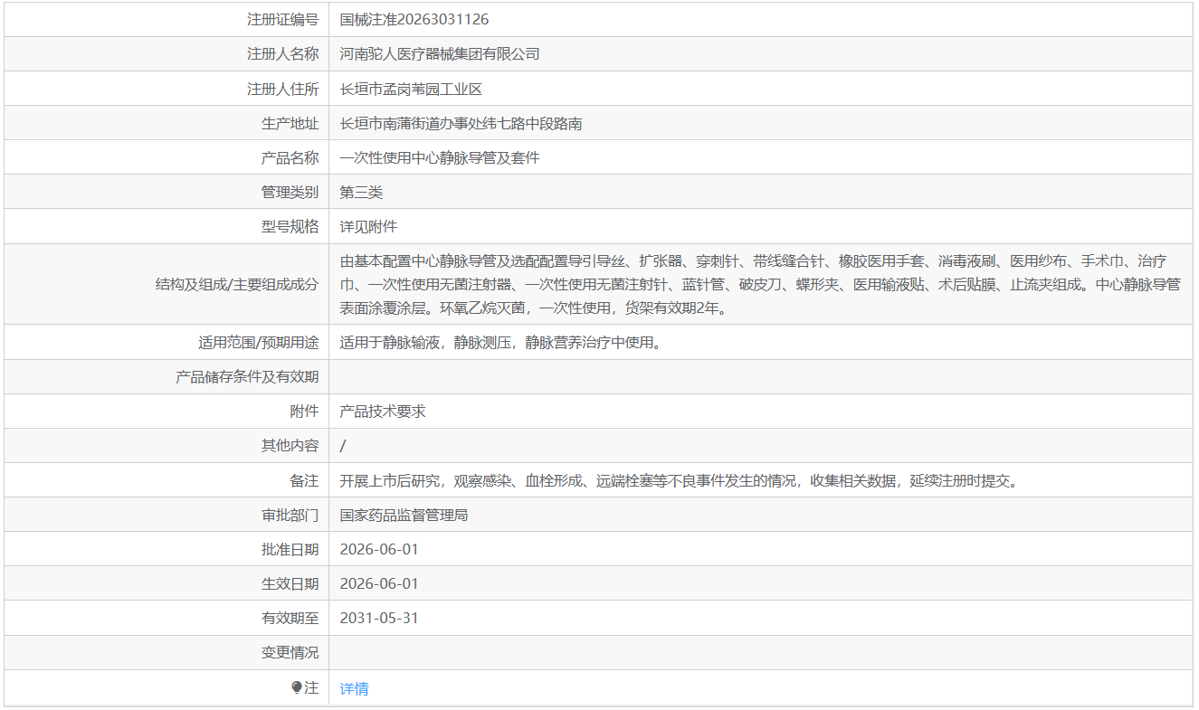Click 产品技术要求 attachment text
Image resolution: width=1199 pixels, height=710 pixels.
[383, 412]
